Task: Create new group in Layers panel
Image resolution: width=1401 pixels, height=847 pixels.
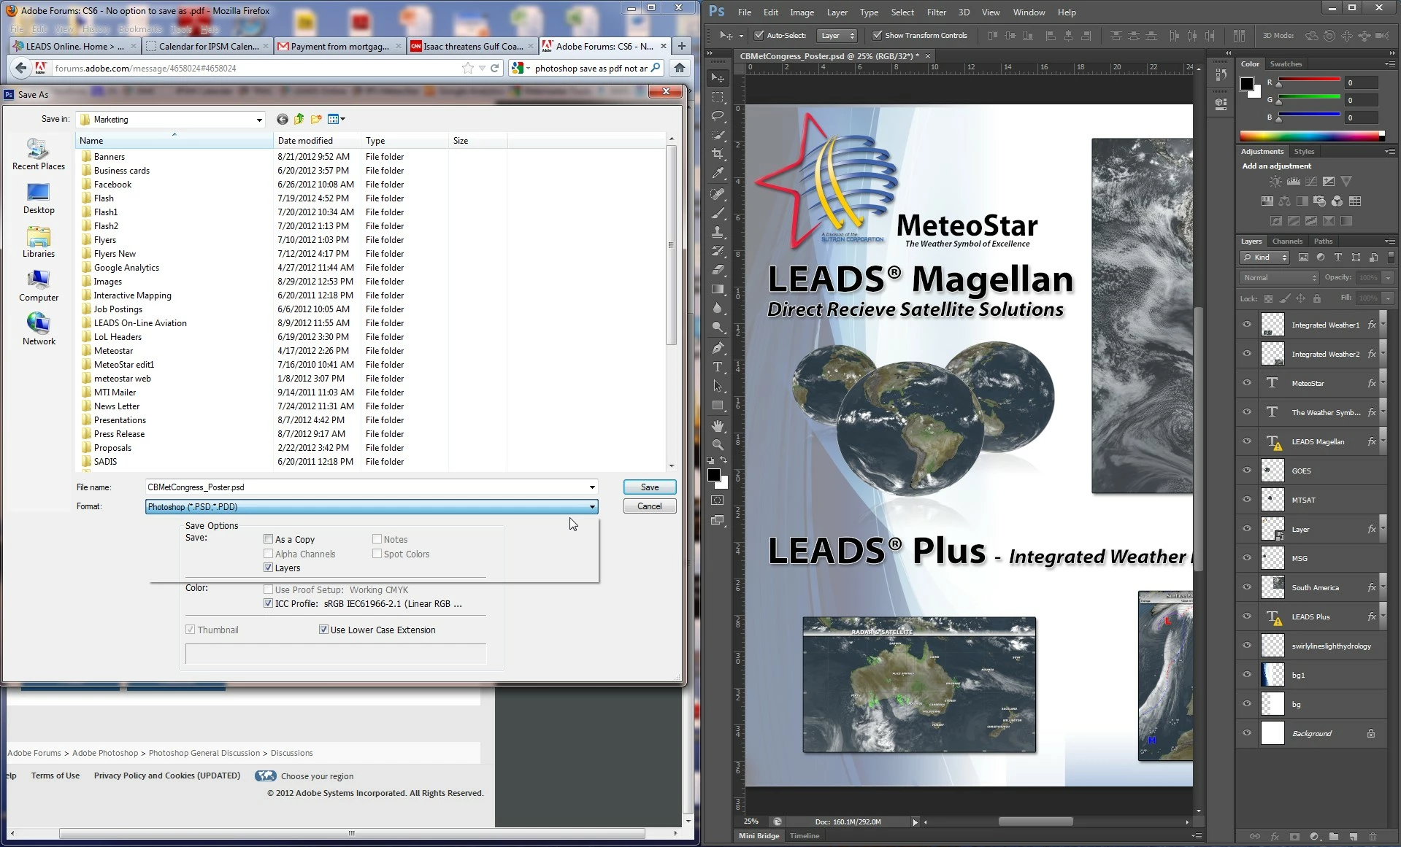Action: point(1334,837)
